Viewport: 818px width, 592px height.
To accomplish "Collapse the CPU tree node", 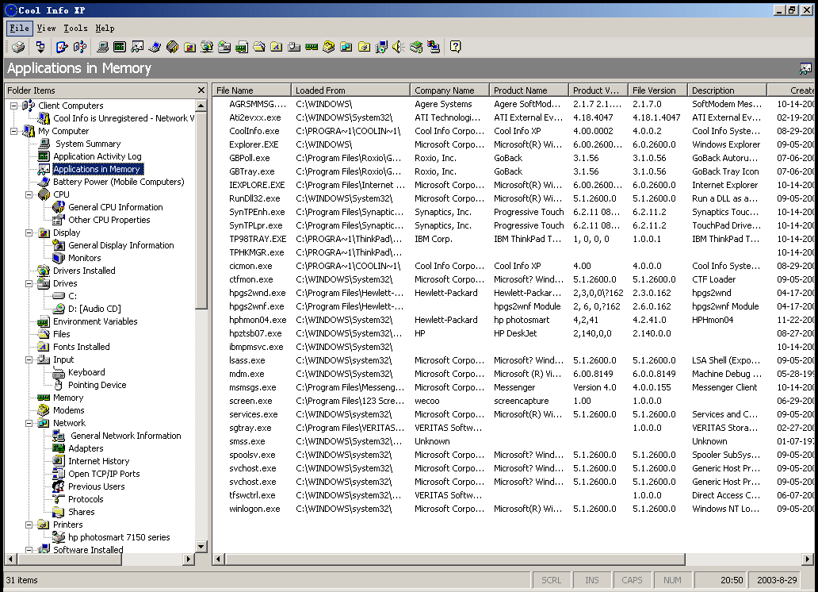I will click(29, 194).
